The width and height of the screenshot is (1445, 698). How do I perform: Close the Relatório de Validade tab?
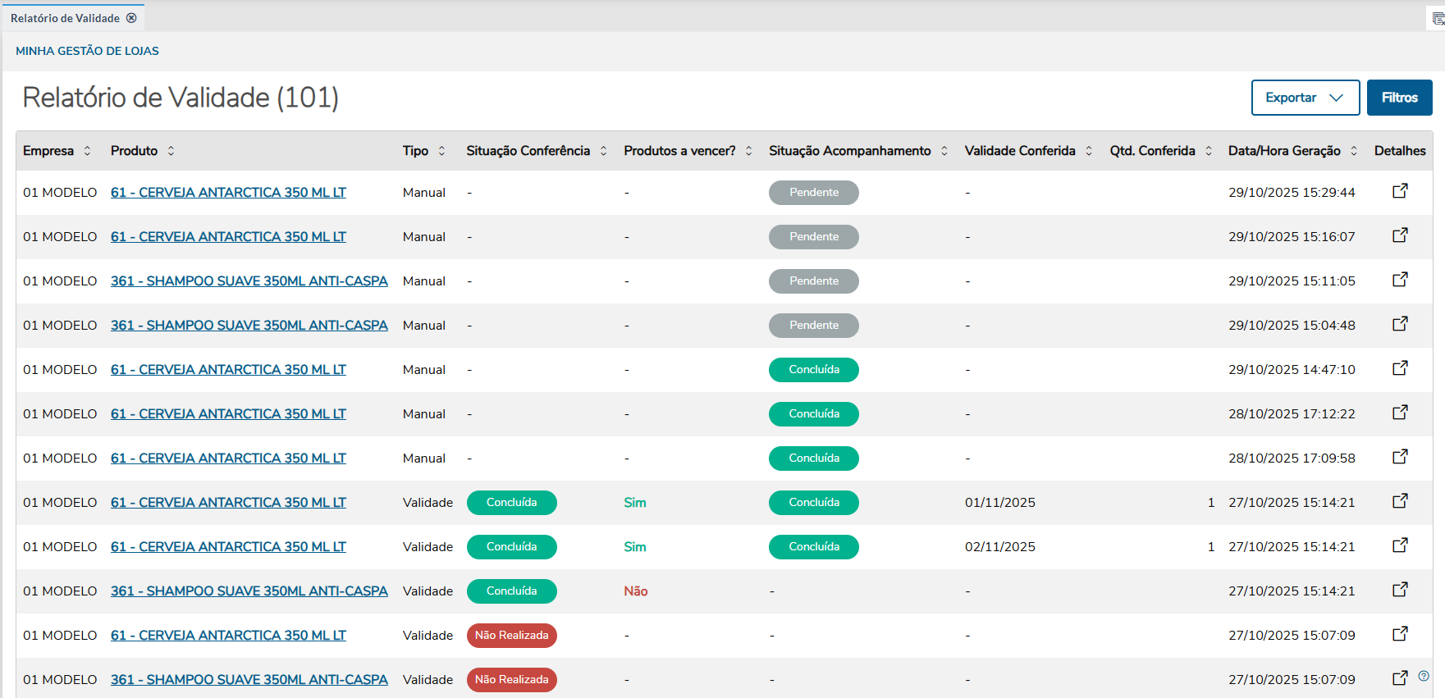click(131, 18)
